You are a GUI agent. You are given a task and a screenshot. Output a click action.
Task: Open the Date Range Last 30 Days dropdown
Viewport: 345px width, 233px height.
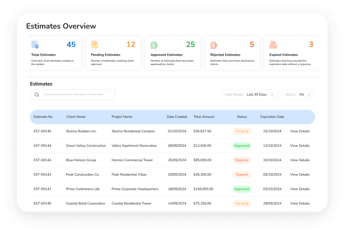coord(249,95)
